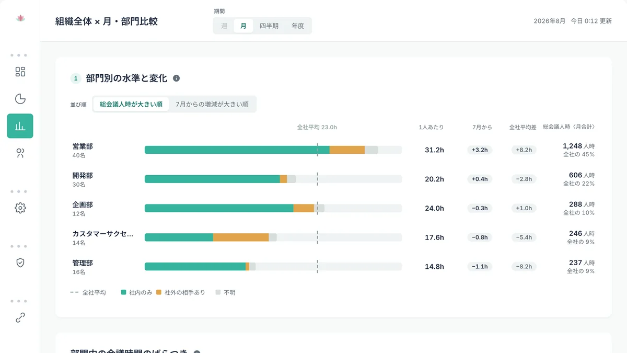Click the 237 人時 total
This screenshot has width=627, height=353.
pos(582,263)
